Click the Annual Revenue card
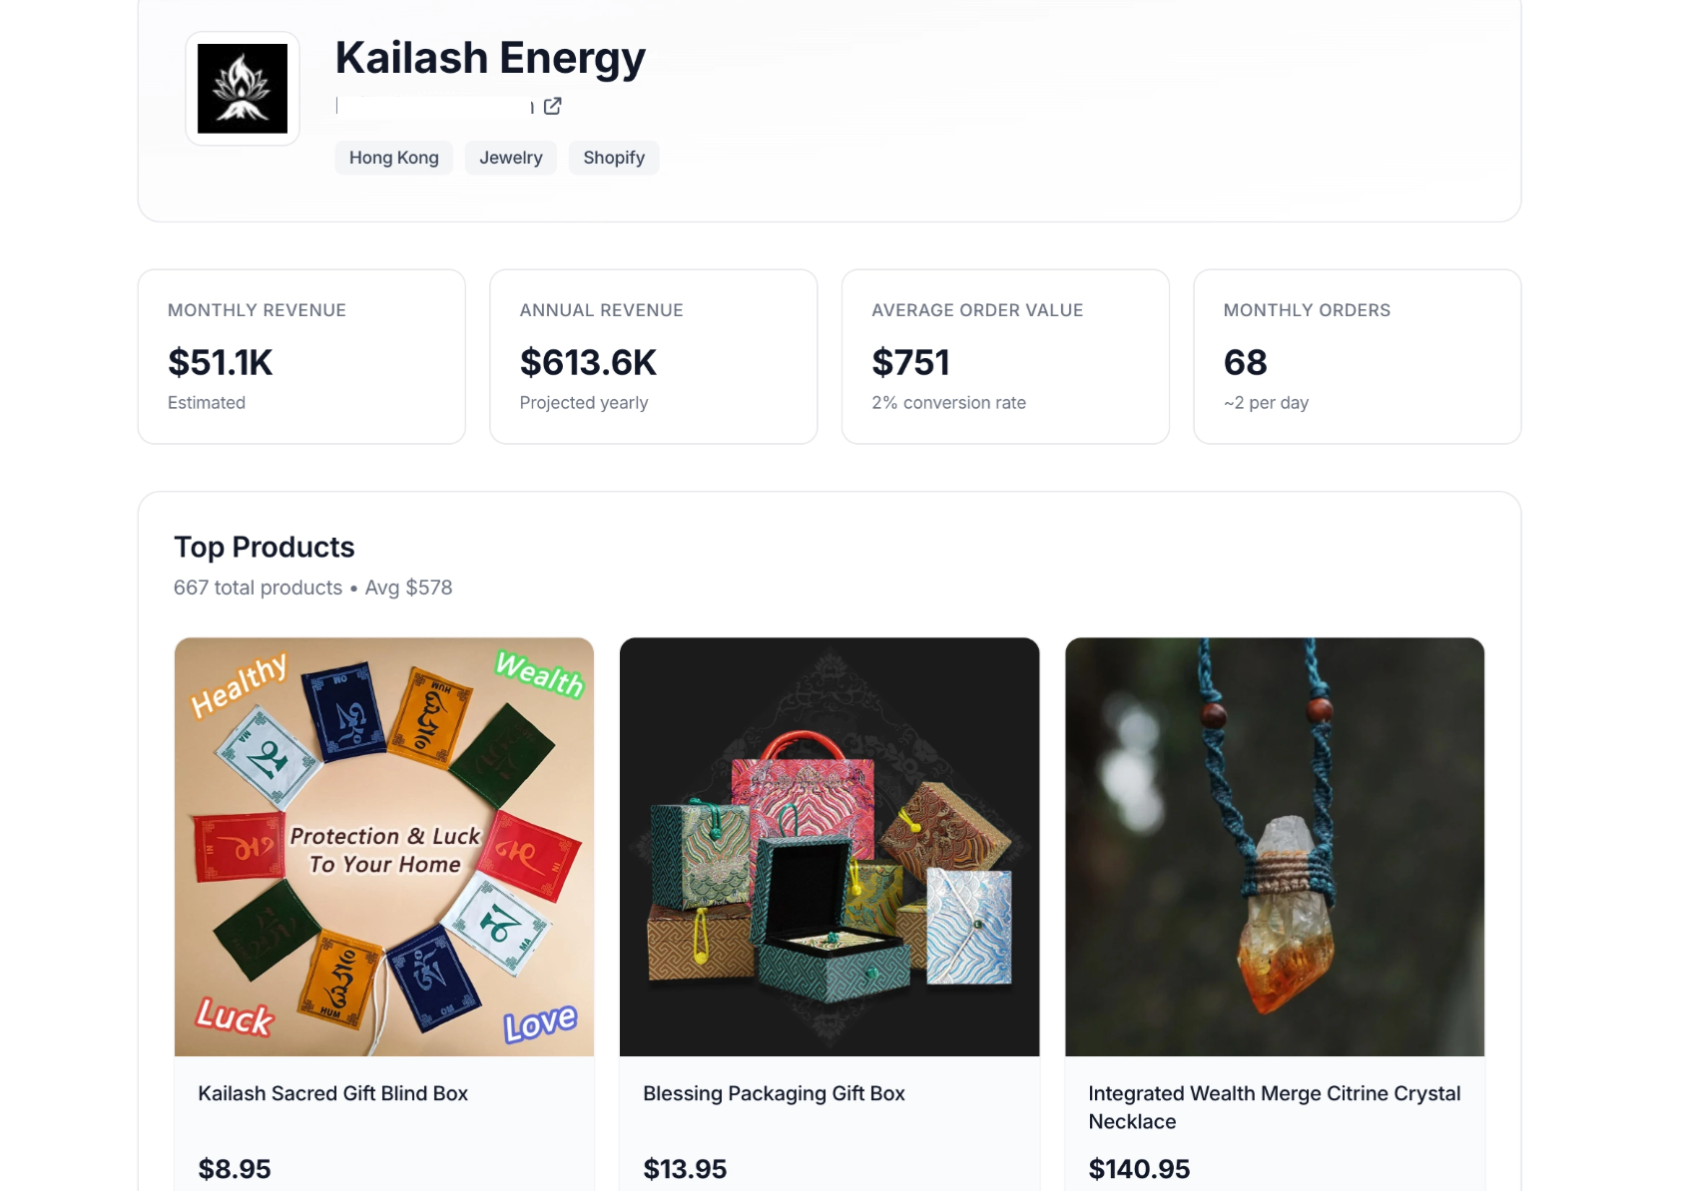 coord(654,357)
